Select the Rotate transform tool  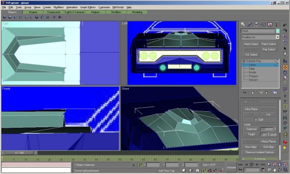tap(285, 72)
